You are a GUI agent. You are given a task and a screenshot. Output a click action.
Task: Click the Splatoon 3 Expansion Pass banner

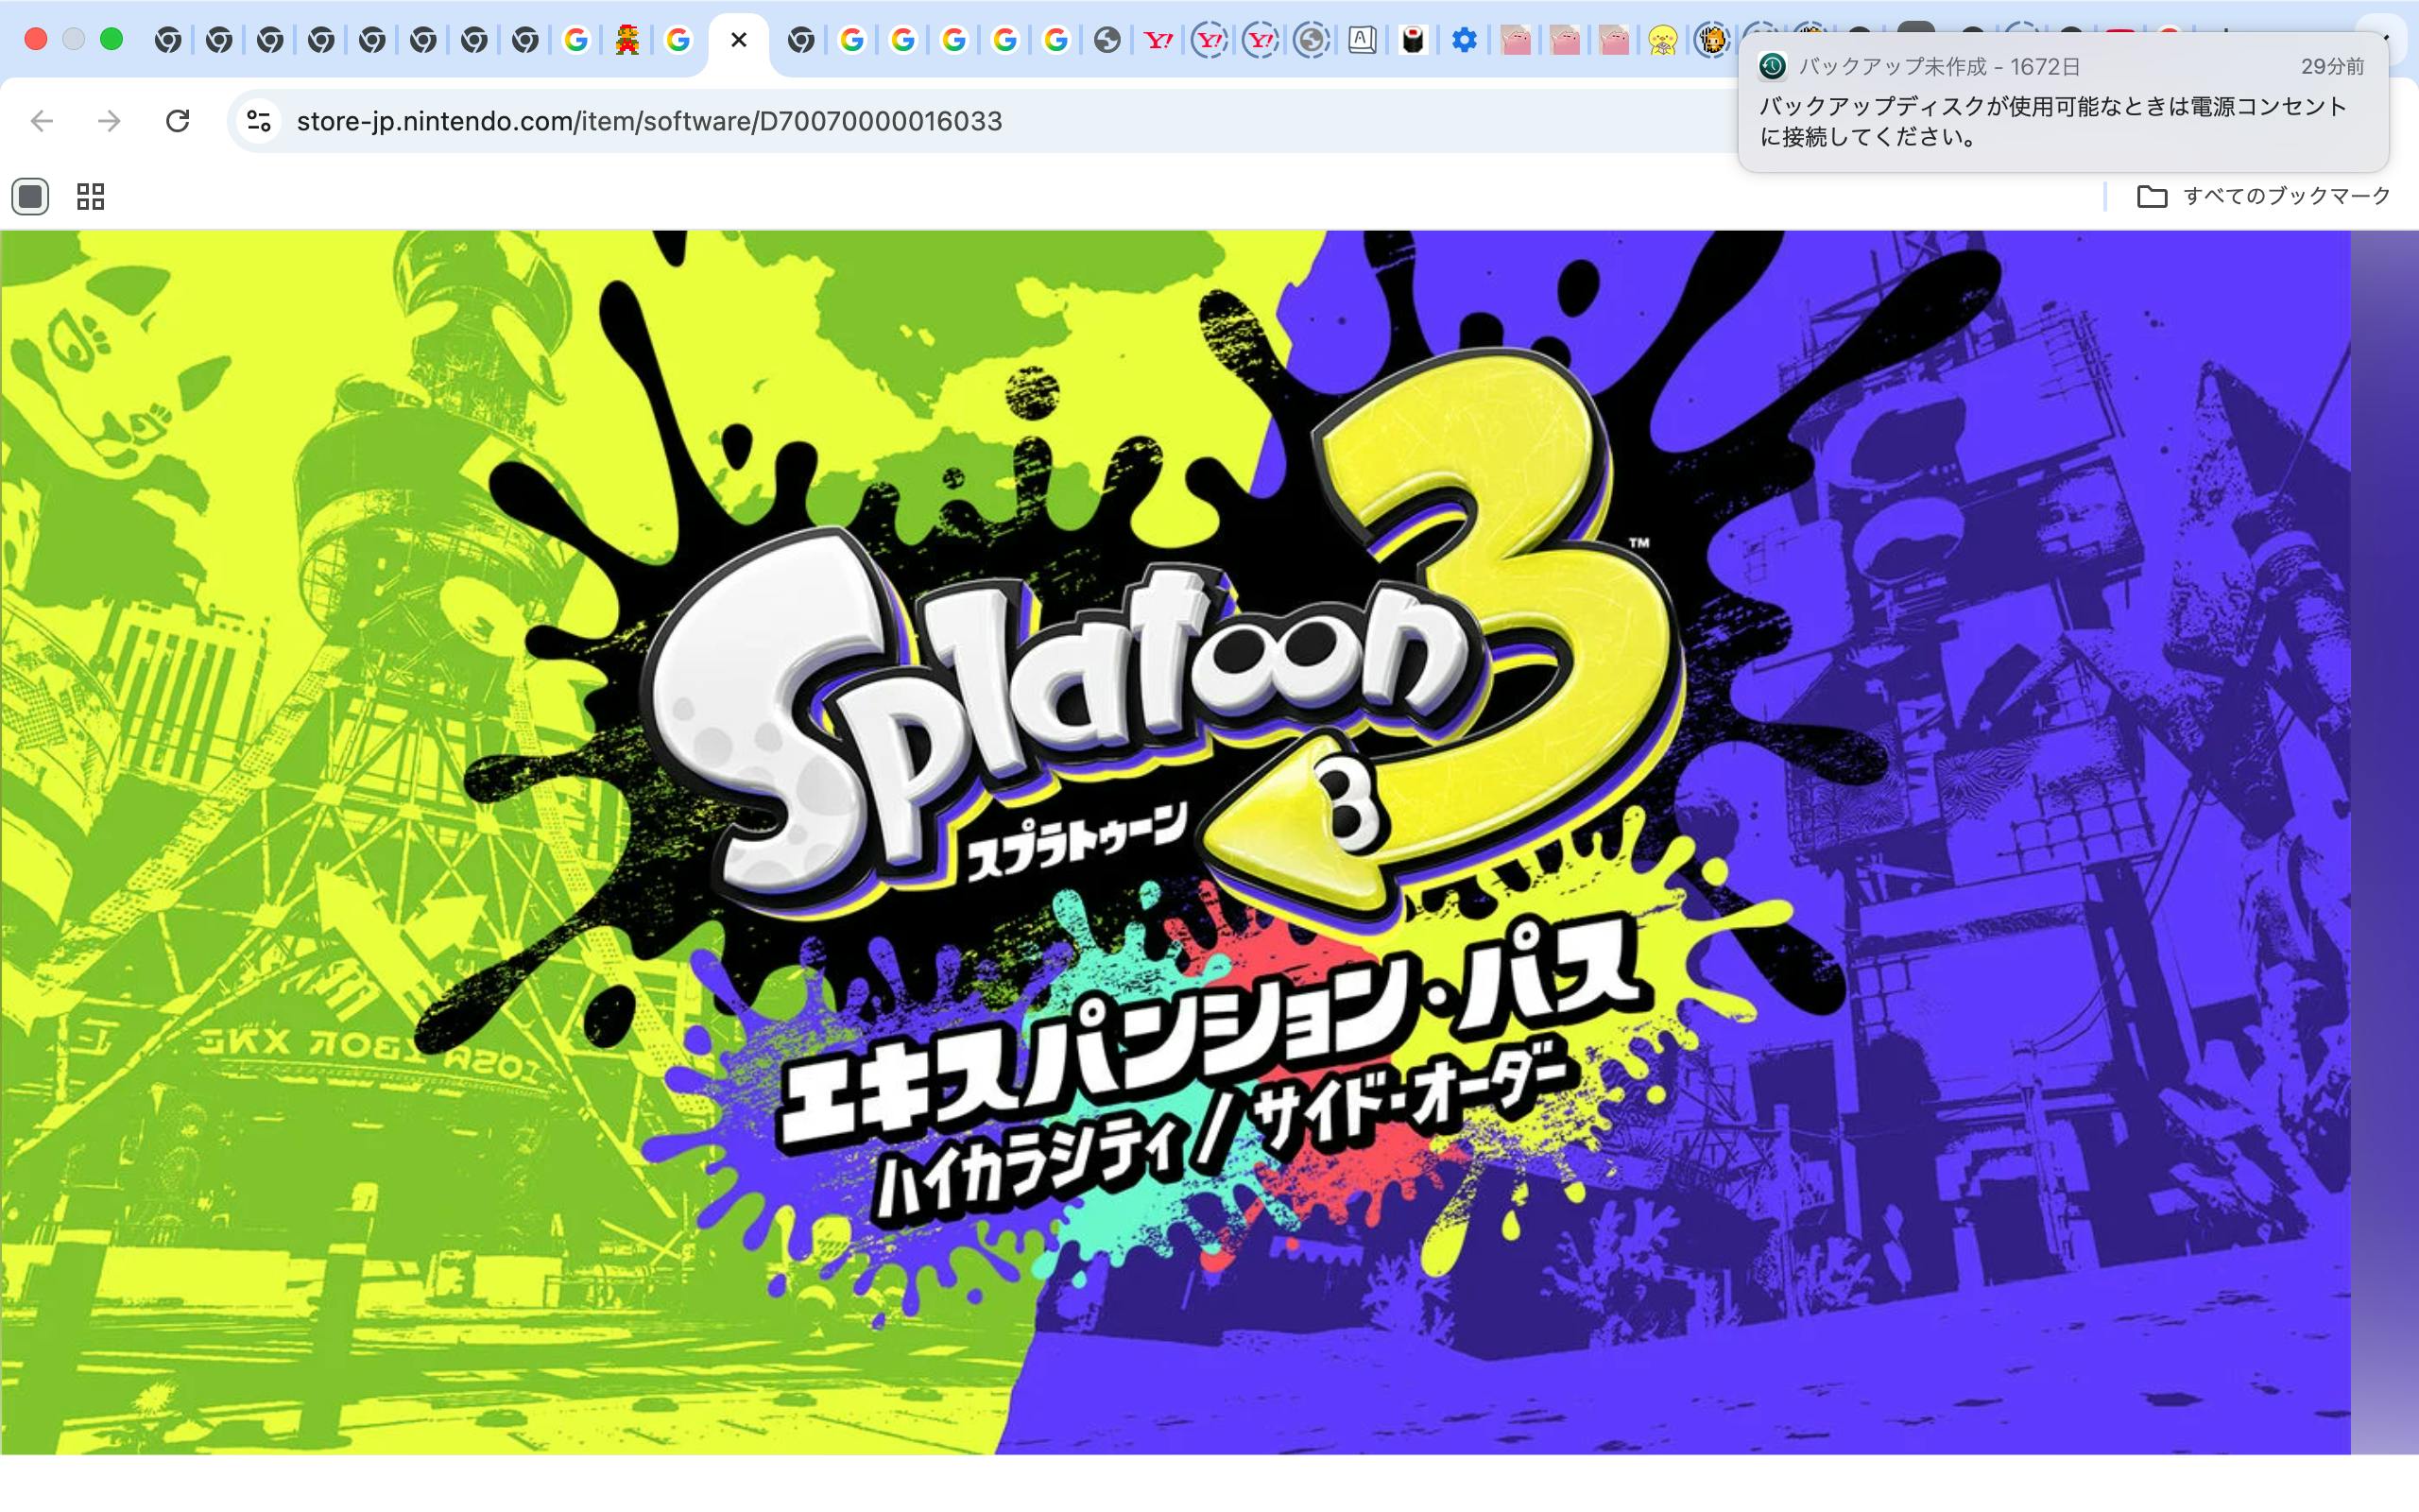pyautogui.click(x=1175, y=840)
